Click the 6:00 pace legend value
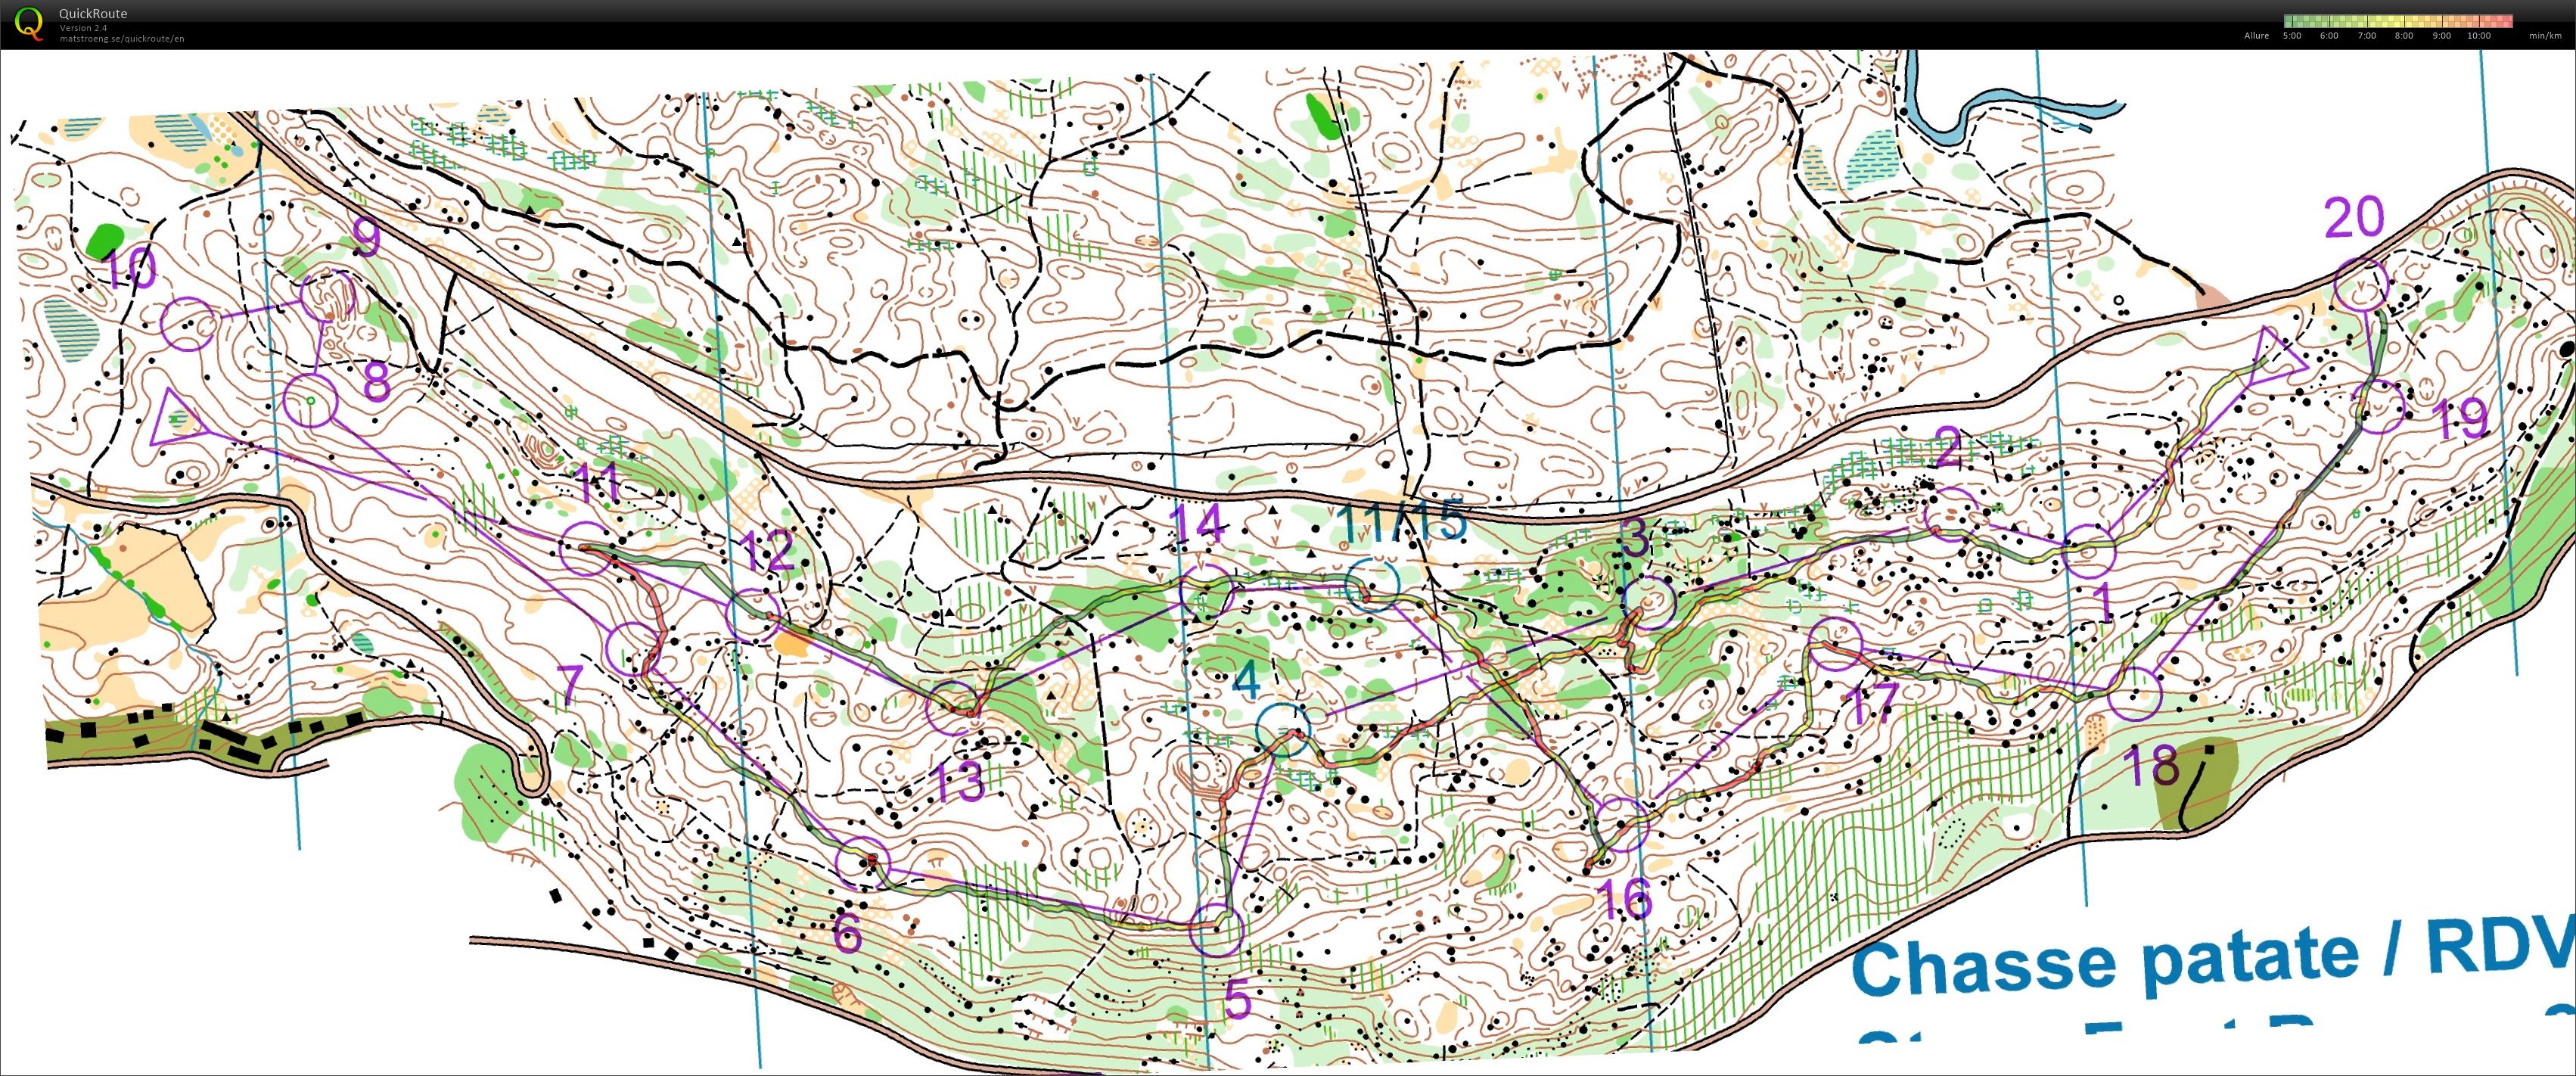Viewport: 2576px width, 1076px height. tap(2329, 36)
